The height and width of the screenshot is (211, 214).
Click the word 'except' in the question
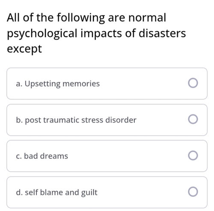(x=24, y=49)
